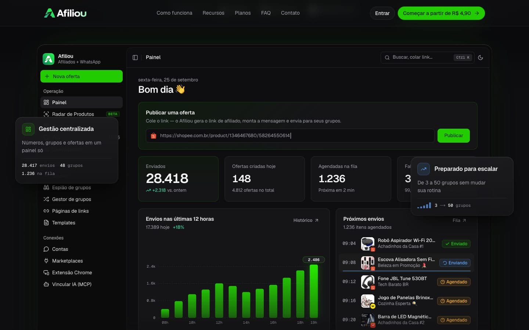The image size is (529, 330).
Task: Click the Shopee product URL input field
Action: (x=290, y=136)
